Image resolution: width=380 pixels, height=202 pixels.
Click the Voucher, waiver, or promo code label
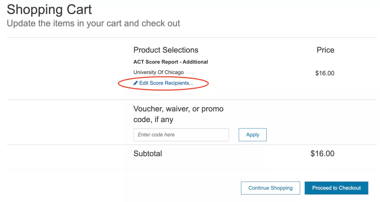(x=178, y=114)
